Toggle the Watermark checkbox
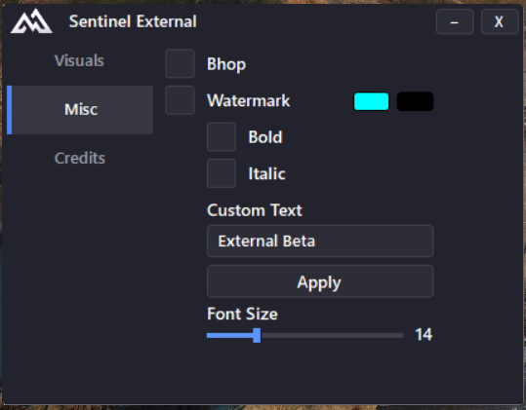 [180, 100]
